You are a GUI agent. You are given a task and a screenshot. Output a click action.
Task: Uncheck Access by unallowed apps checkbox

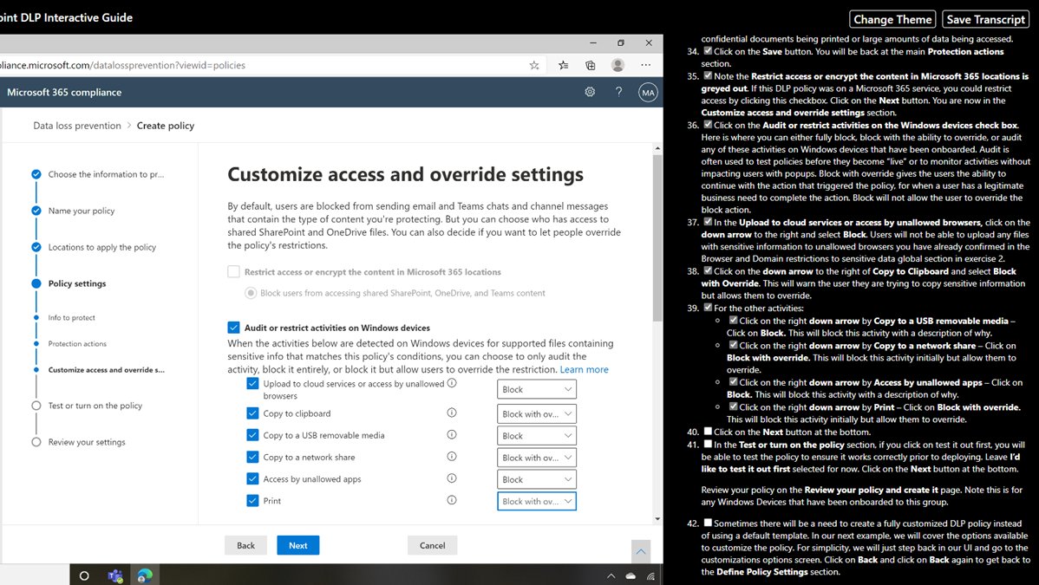tap(252, 479)
